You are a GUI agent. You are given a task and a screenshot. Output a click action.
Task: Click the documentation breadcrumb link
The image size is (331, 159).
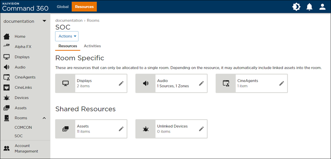[x=69, y=20]
